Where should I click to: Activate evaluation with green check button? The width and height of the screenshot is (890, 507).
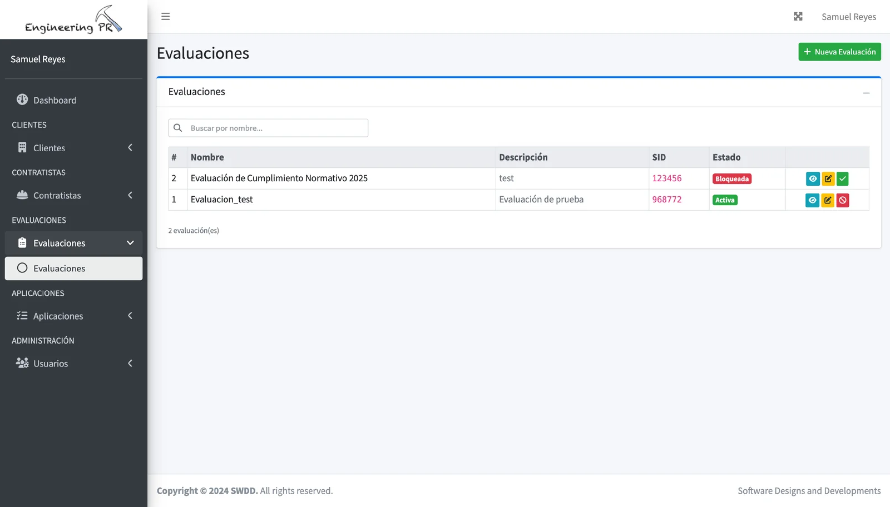pos(843,179)
